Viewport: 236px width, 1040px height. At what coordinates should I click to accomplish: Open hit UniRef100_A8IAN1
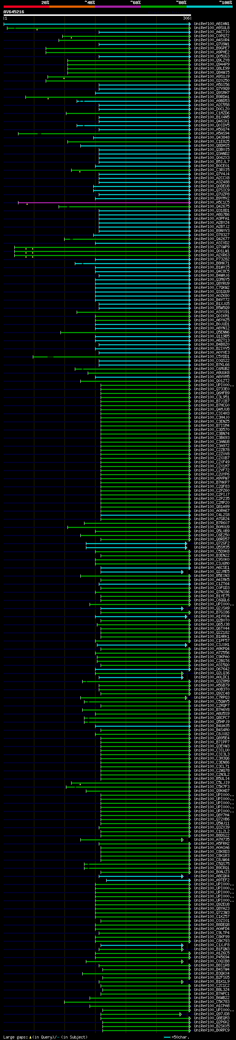pyautogui.click(x=211, y=24)
